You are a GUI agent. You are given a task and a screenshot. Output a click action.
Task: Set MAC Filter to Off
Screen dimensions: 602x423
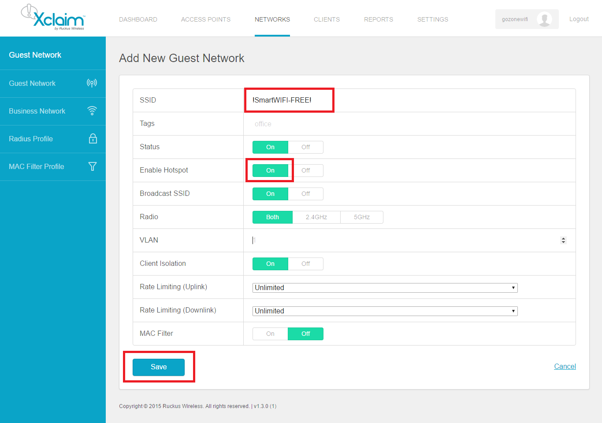(x=305, y=334)
